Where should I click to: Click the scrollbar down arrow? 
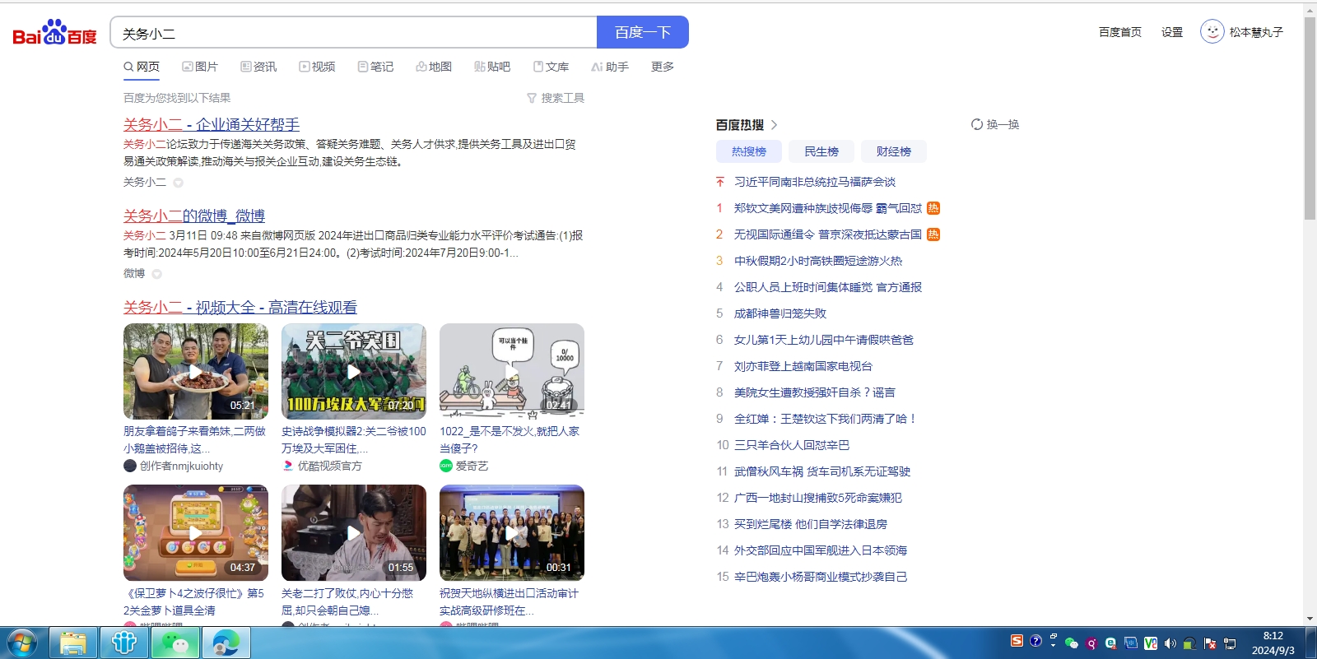coord(1310,619)
